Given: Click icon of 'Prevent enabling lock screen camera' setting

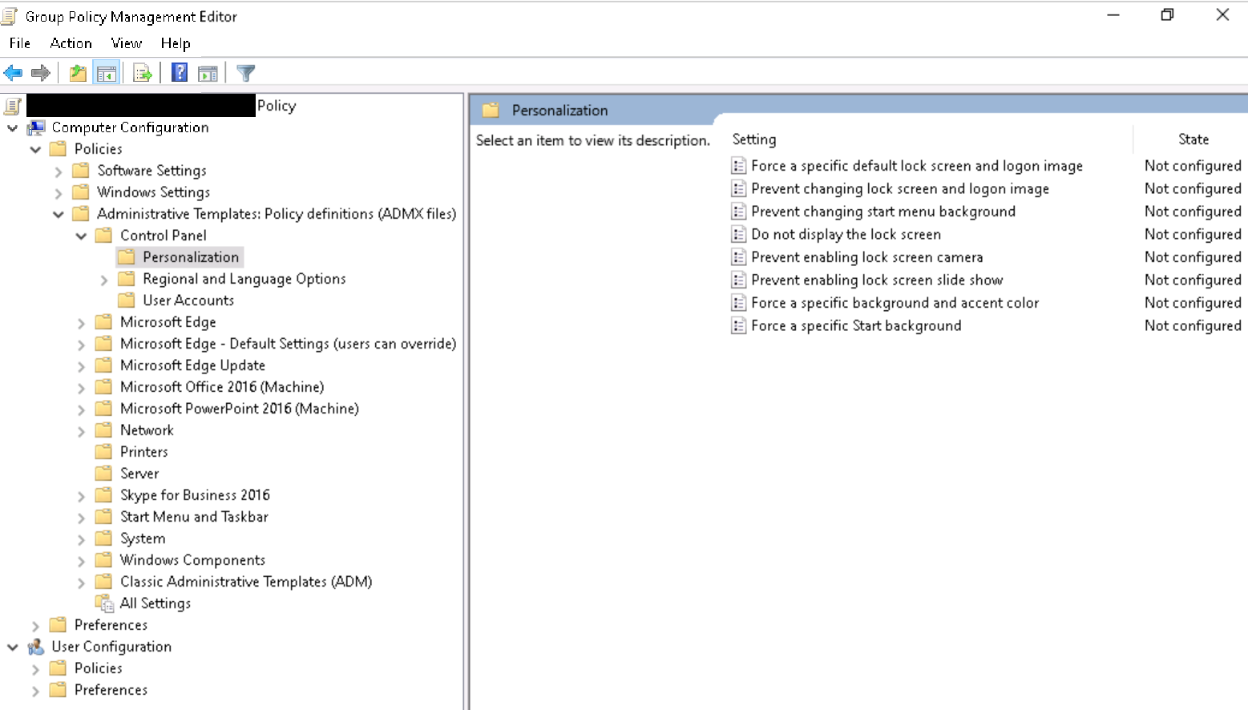Looking at the screenshot, I should click(738, 257).
